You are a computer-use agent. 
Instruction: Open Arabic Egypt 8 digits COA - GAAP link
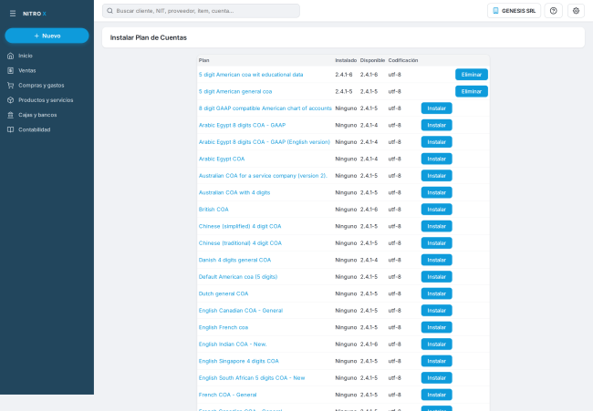pyautogui.click(x=242, y=126)
